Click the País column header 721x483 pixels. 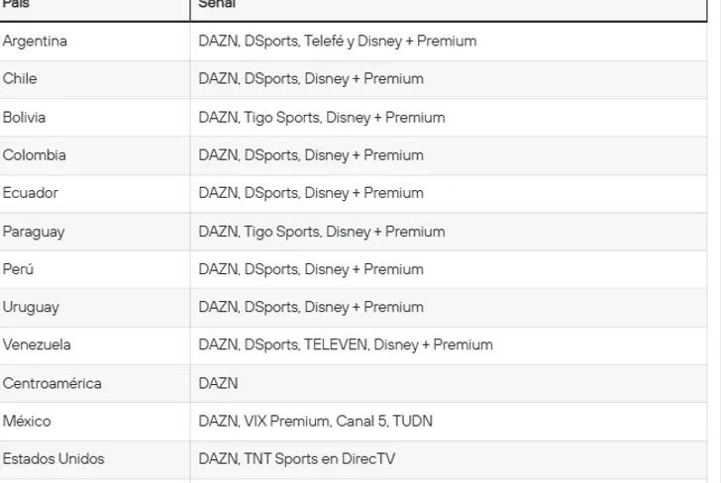click(x=17, y=5)
